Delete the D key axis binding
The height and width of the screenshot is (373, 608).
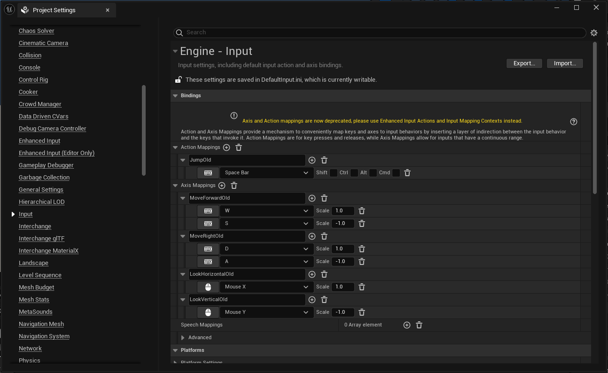[x=362, y=249]
